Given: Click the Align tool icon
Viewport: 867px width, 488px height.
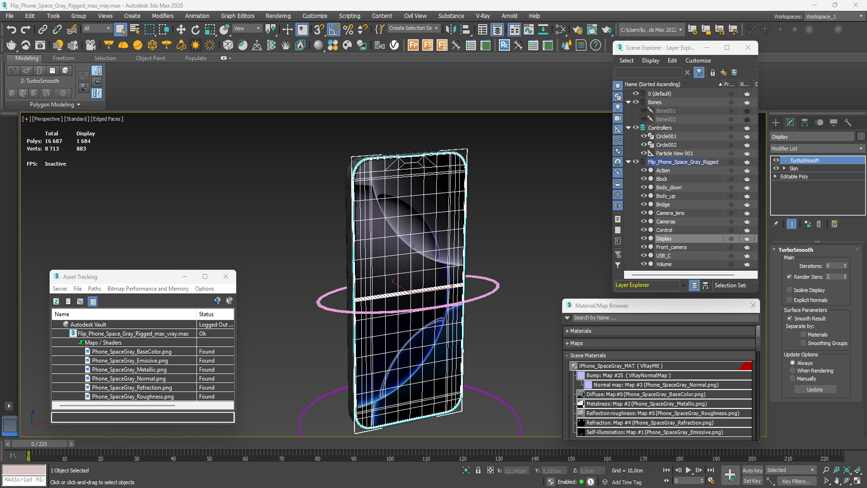Looking at the screenshot, I should (465, 30).
